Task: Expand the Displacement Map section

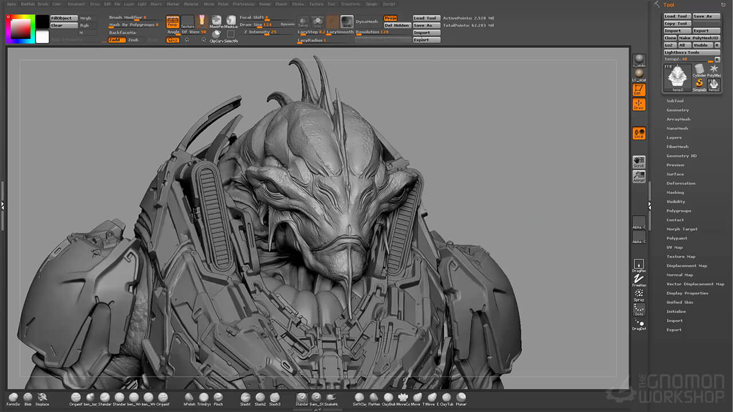Action: pyautogui.click(x=687, y=266)
